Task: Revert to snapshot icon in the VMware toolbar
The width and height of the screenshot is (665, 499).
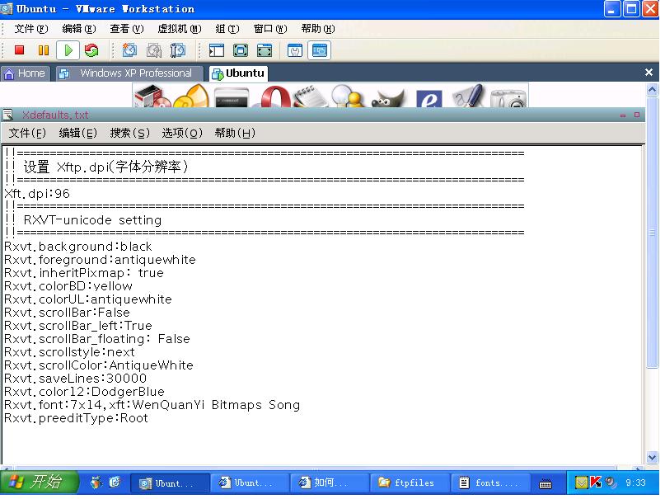Action: point(154,50)
